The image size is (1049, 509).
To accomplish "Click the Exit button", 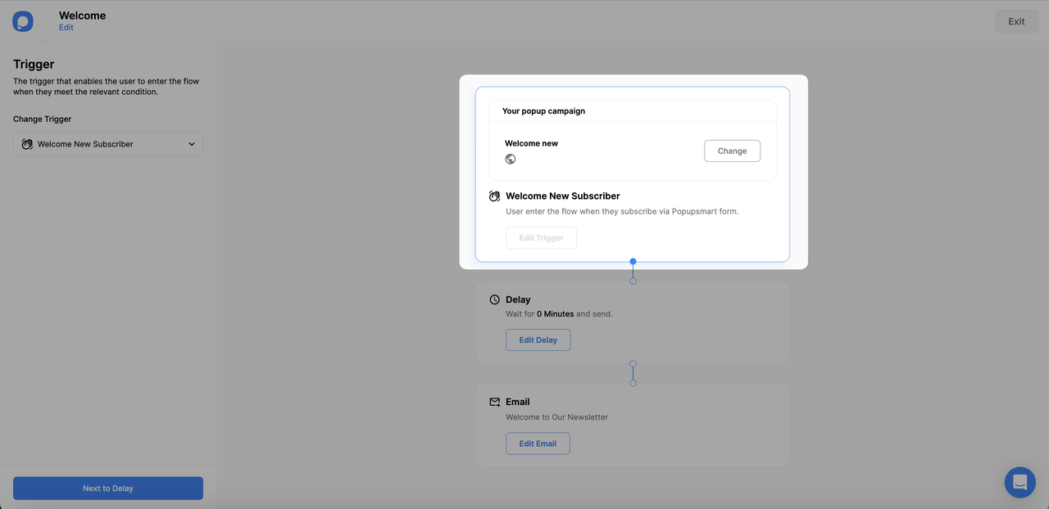I will pos(1016,21).
